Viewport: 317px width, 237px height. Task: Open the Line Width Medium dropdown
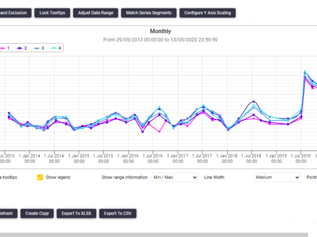pos(277,177)
